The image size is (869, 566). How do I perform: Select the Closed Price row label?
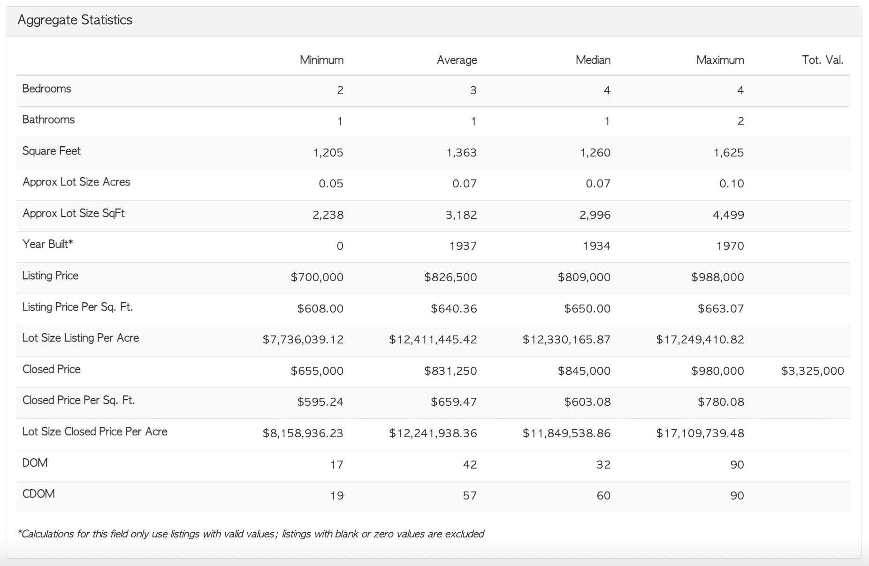[52, 369]
